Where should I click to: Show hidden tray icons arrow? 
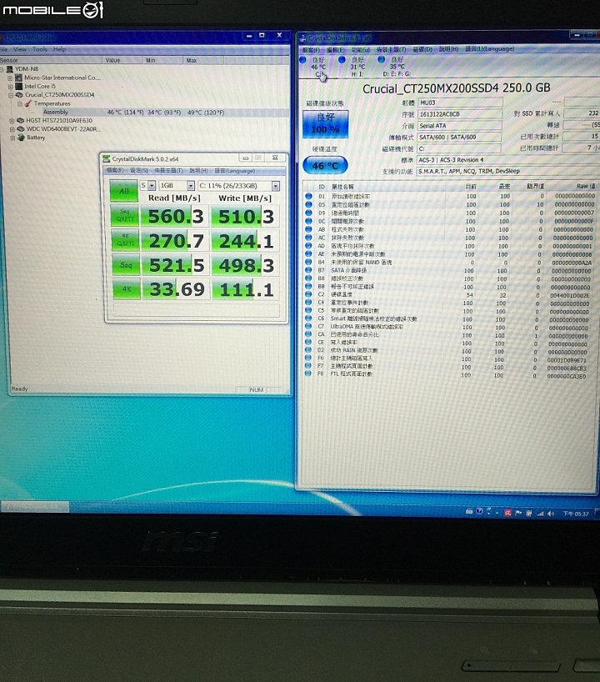[x=497, y=514]
